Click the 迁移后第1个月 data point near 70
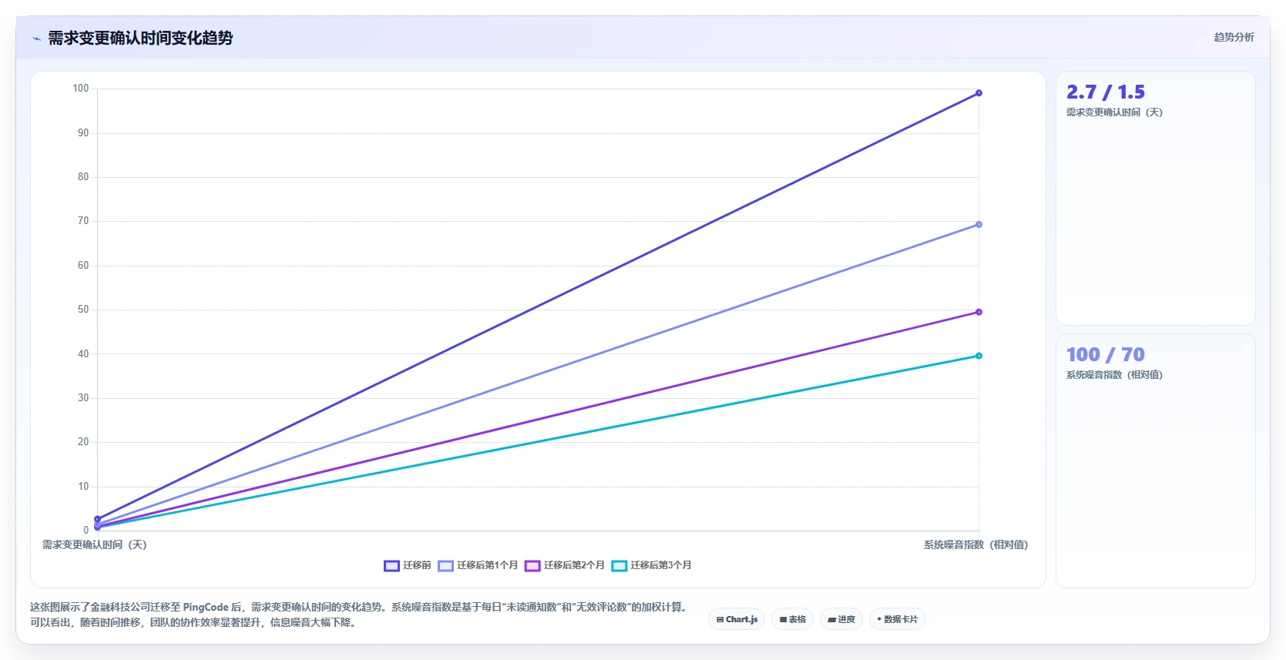Viewport: 1286px width, 660px height. pyautogui.click(x=979, y=225)
